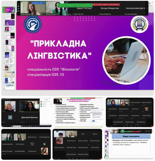Viewport: 155px width, 161px height.
Task: Click the green screen-sharing bar over the large slide
Action: 75,5
